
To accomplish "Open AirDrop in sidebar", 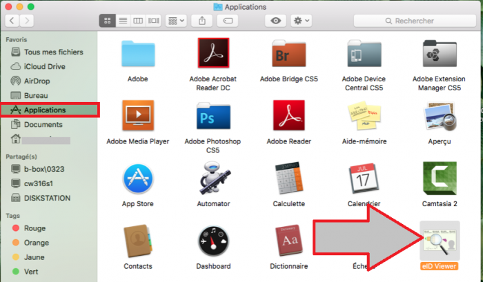I will [49, 81].
